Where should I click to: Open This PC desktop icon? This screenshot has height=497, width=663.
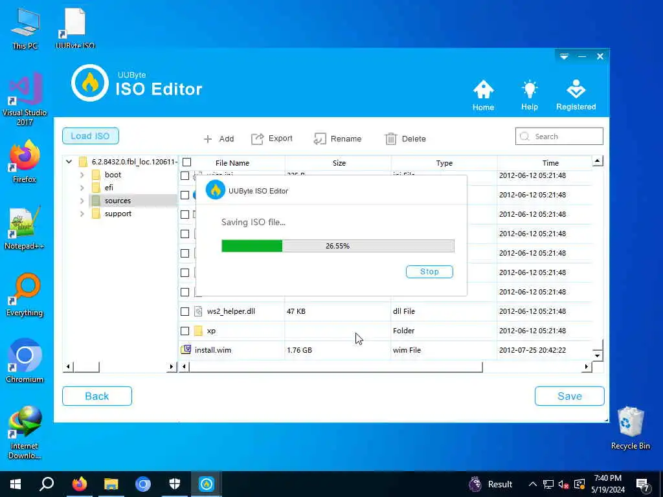coord(25,28)
